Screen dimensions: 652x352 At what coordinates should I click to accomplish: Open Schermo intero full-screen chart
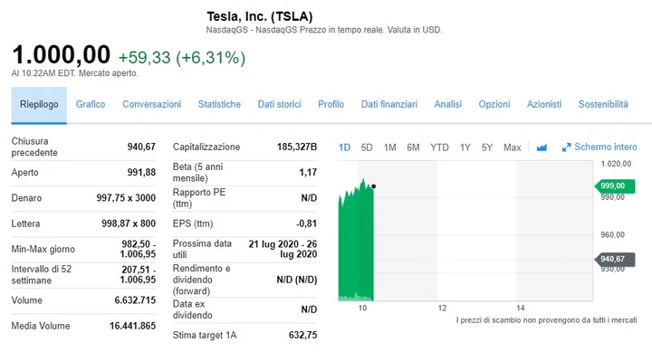pos(599,147)
